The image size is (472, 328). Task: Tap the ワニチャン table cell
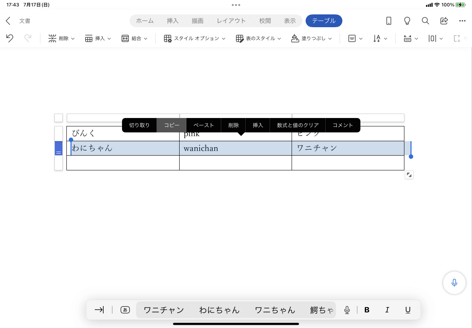click(x=348, y=148)
